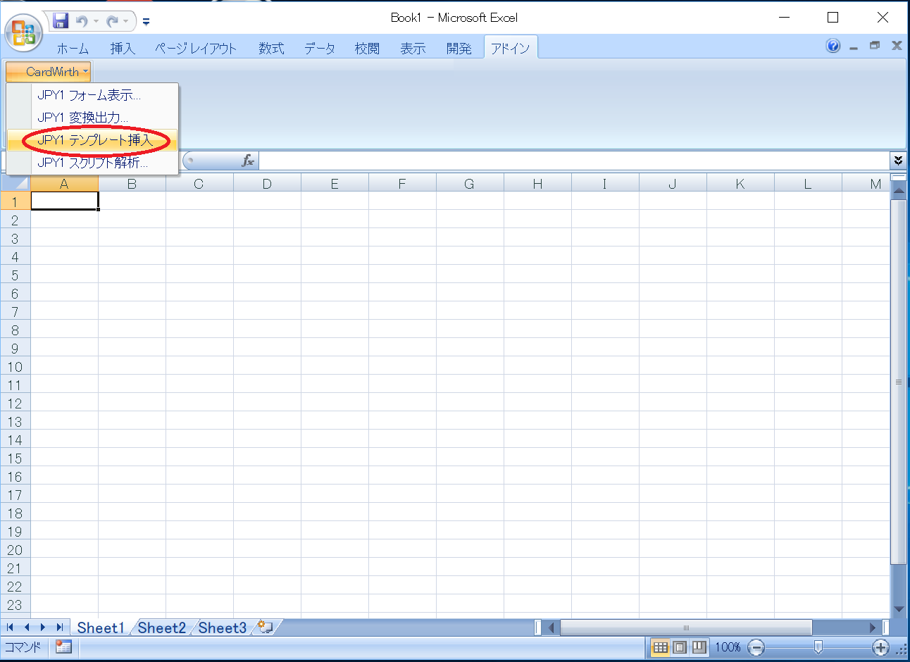910x662 pixels.
Task: Select column D header
Action: (267, 184)
